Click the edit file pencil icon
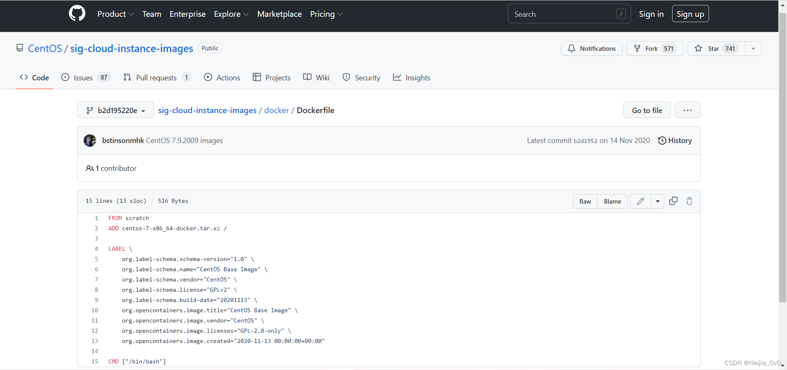787x370 pixels. pyautogui.click(x=641, y=201)
